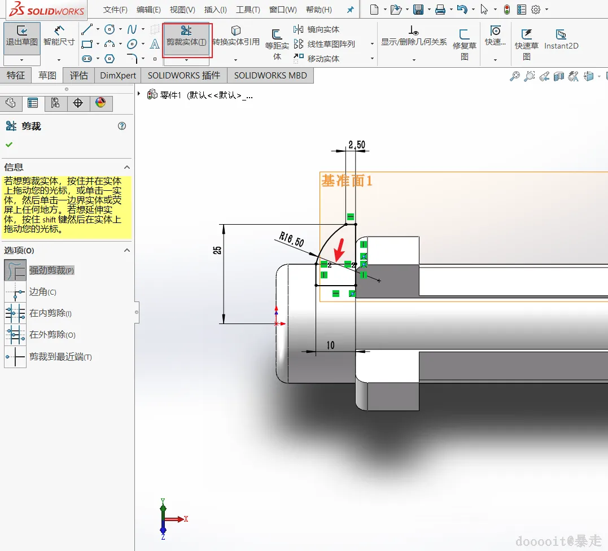Screen dimensions: 608x551
Task: Select the Point sketch tool
Action: click(155, 59)
